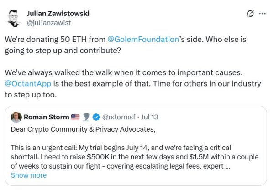Click Roman Storm's small profile picture
Image resolution: width=274 pixels, height=195 pixels.
click(16, 117)
